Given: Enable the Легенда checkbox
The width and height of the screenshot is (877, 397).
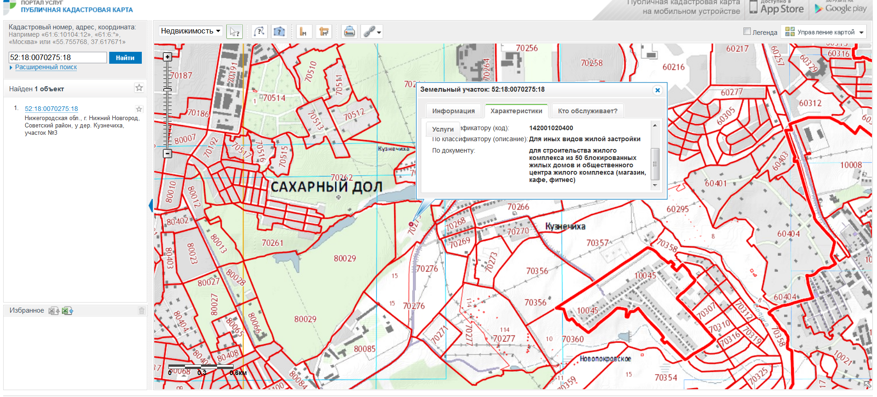Looking at the screenshot, I should tap(747, 32).
